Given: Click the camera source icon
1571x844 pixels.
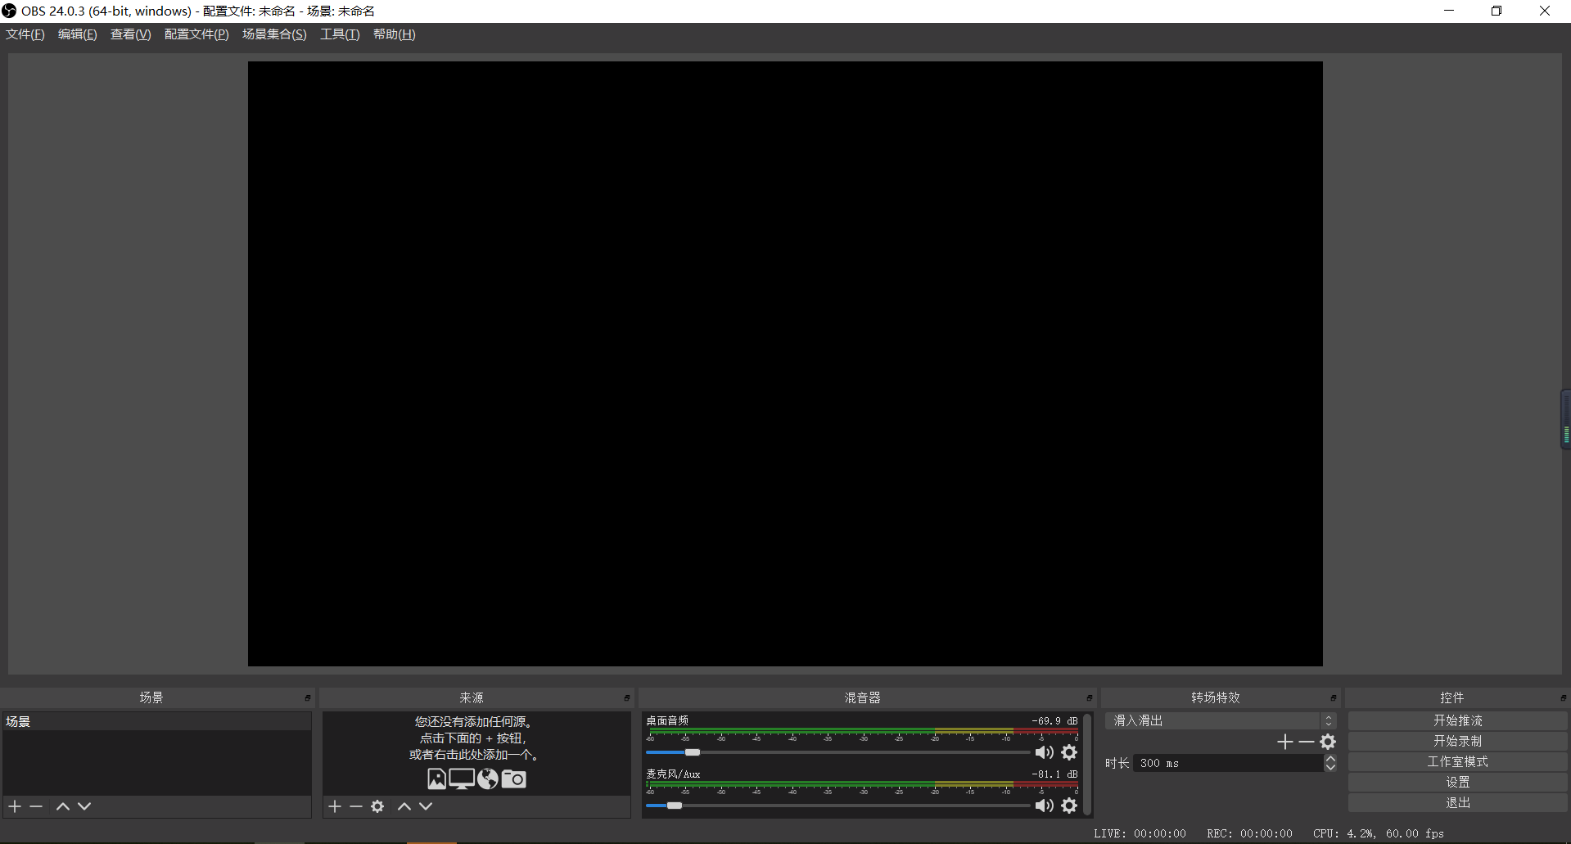Looking at the screenshot, I should pyautogui.click(x=514, y=779).
